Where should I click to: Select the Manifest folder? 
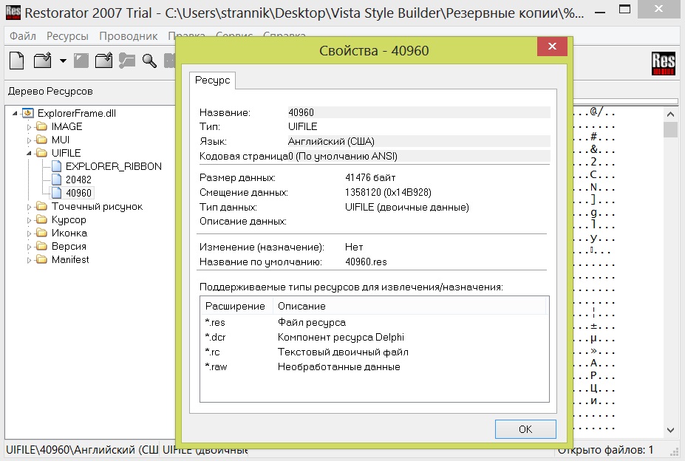(70, 259)
